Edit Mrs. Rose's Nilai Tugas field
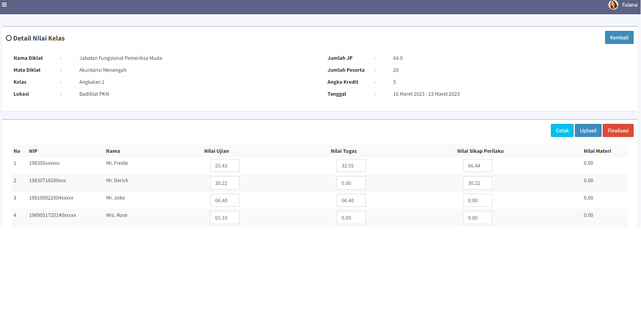The width and height of the screenshot is (641, 333). 351,218
